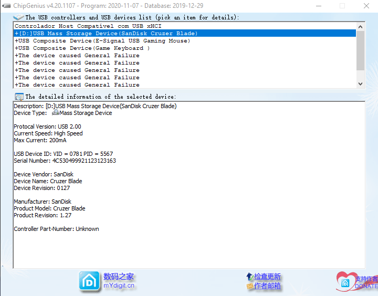Click the Protocal Version: USB 2.00 line
378x296 pixels.
click(47, 126)
